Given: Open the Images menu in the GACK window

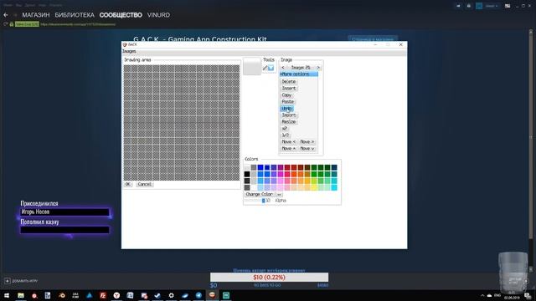Looking at the screenshot, I should 129,51.
